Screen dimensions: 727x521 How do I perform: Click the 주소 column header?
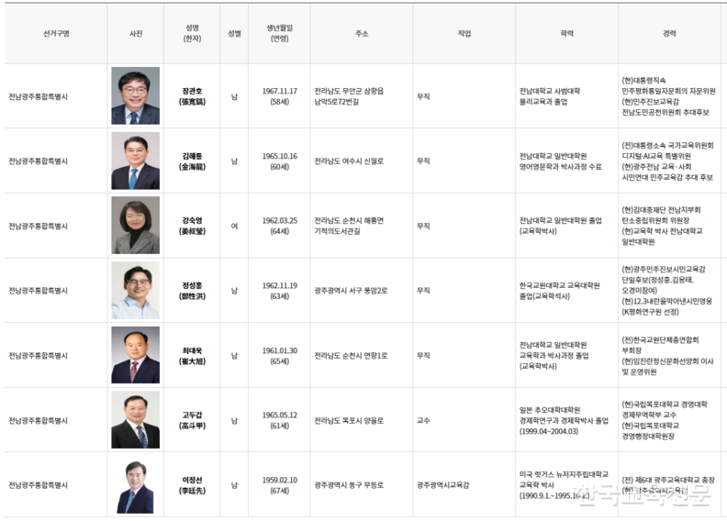coord(362,33)
